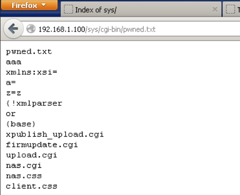Click the firmupdate.cgi entry

click(42, 145)
